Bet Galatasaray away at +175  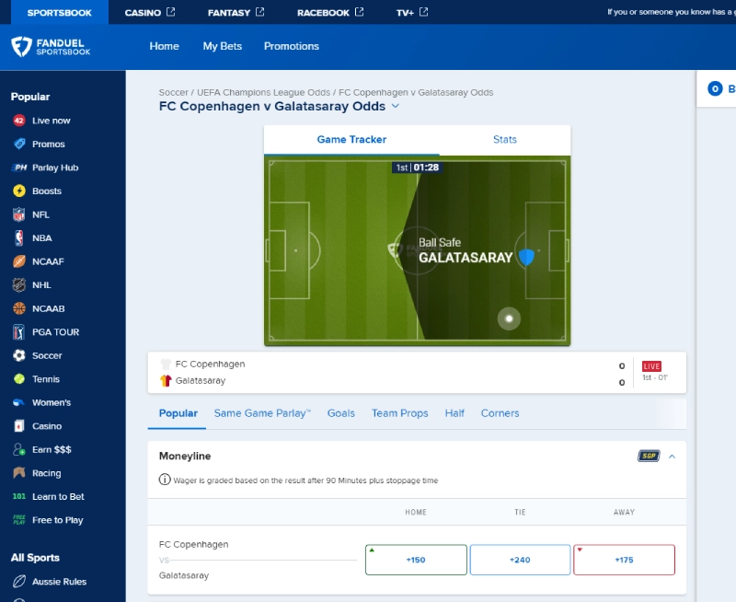click(x=625, y=560)
